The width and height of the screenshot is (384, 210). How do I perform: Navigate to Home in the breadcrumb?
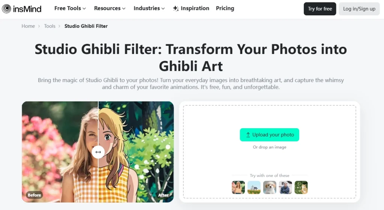(28, 26)
